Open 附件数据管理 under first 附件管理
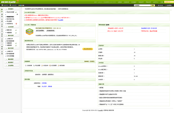Image resolution: width=174 pixels, height=113 pixels. 10,41
